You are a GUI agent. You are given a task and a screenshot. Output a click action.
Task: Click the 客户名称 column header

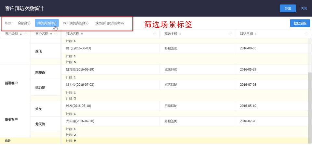(x=42, y=34)
